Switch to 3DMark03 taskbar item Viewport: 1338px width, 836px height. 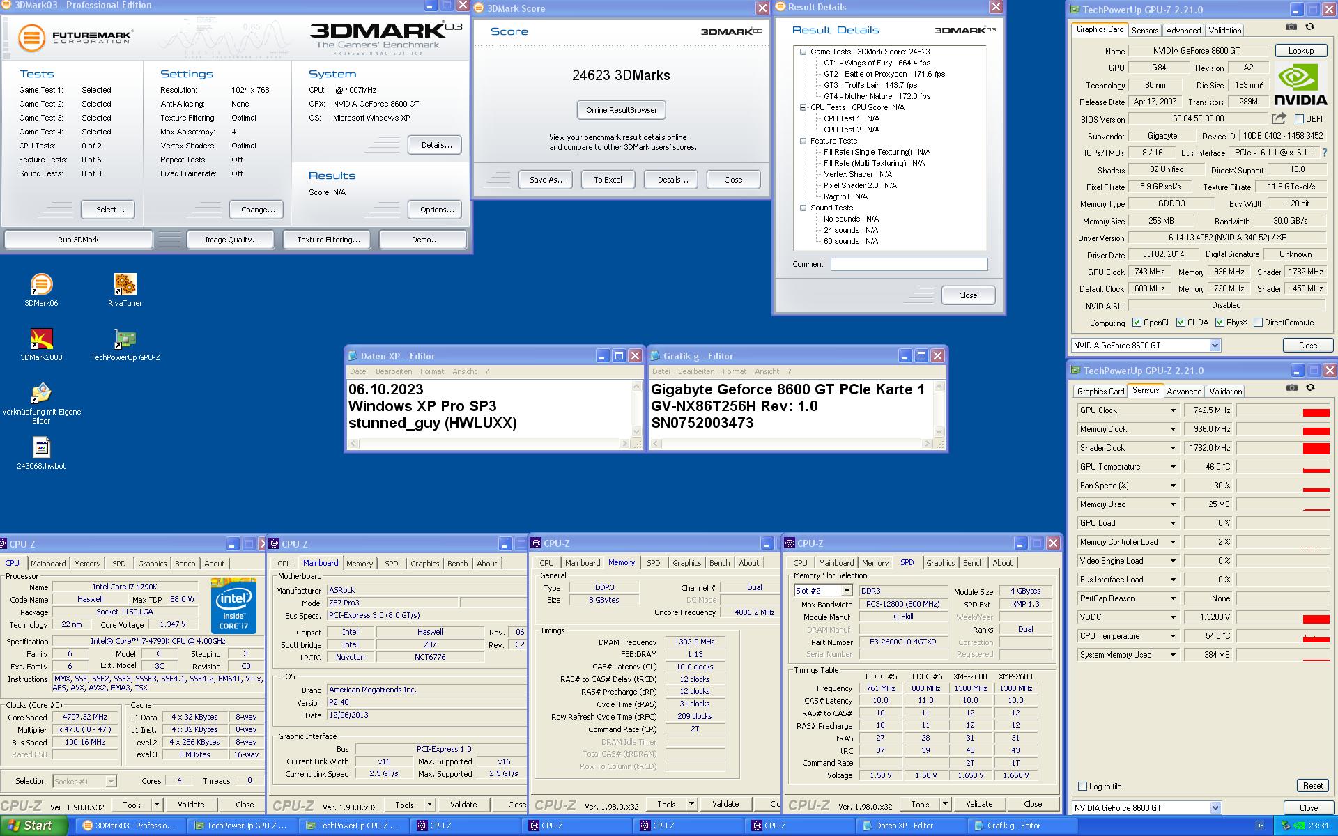click(x=130, y=826)
